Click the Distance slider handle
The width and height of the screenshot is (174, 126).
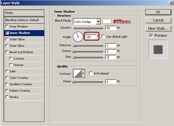pos(74,45)
